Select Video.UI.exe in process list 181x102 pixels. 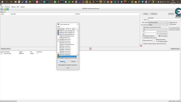point(67,43)
